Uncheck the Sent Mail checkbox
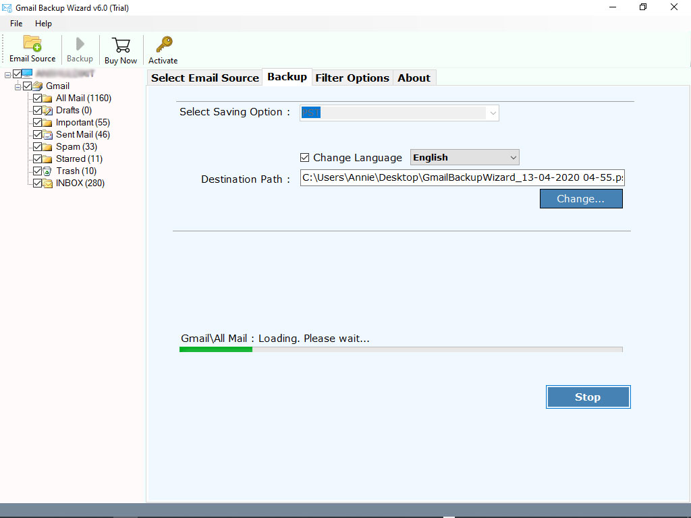The width and height of the screenshot is (691, 518). coord(38,134)
